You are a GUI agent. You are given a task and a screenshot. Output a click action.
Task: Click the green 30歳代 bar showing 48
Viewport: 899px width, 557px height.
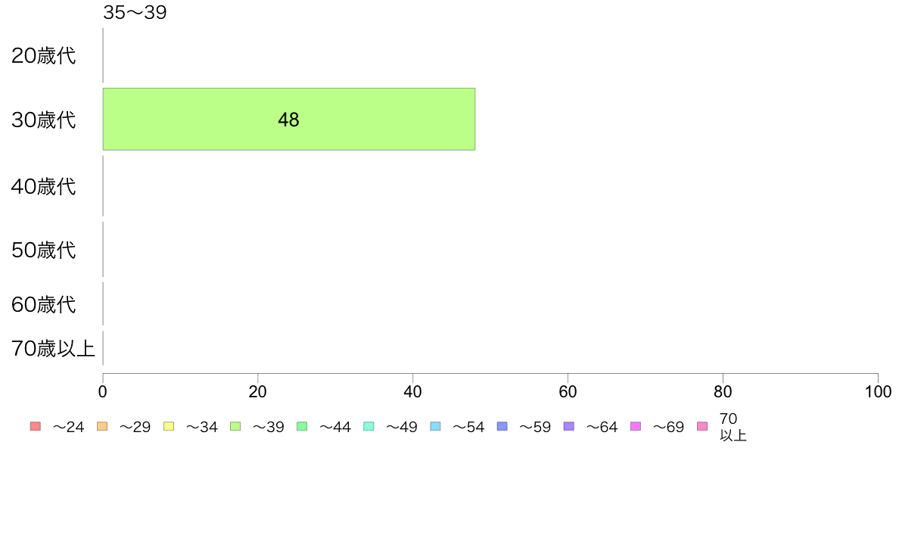click(x=289, y=120)
